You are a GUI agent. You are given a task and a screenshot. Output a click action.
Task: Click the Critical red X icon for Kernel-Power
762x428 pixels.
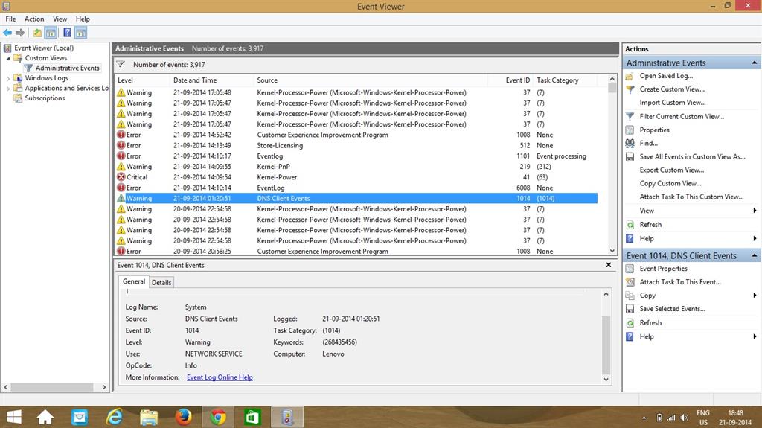pyautogui.click(x=121, y=177)
